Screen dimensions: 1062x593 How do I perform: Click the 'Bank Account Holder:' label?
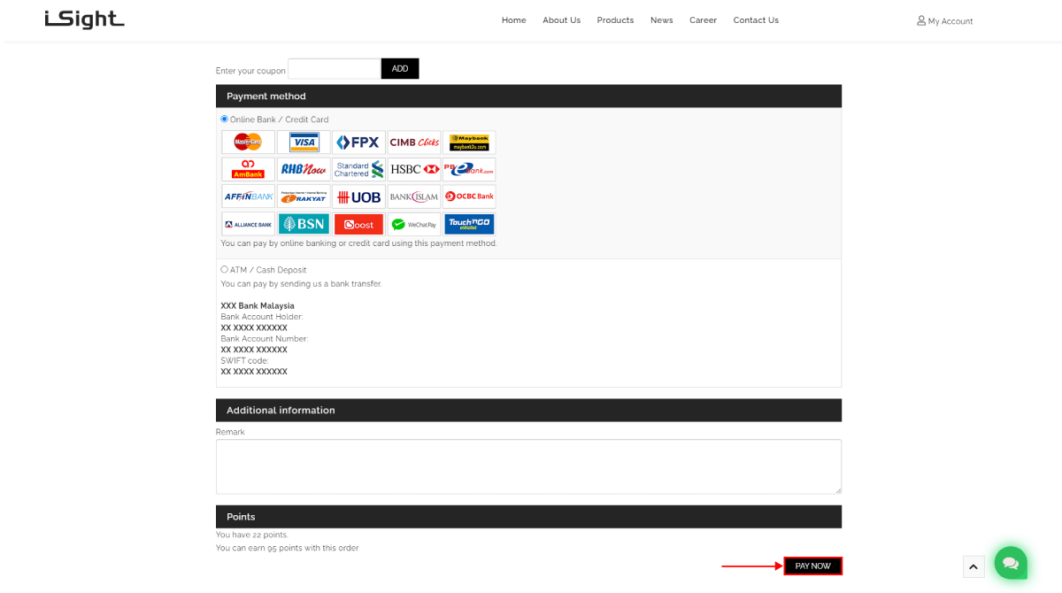(x=262, y=317)
